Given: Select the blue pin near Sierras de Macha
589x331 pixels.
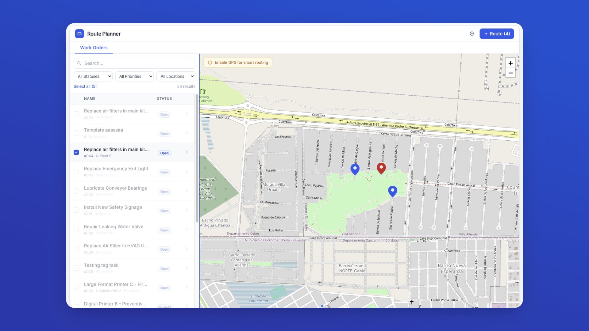Looking at the screenshot, I should coord(392,191).
